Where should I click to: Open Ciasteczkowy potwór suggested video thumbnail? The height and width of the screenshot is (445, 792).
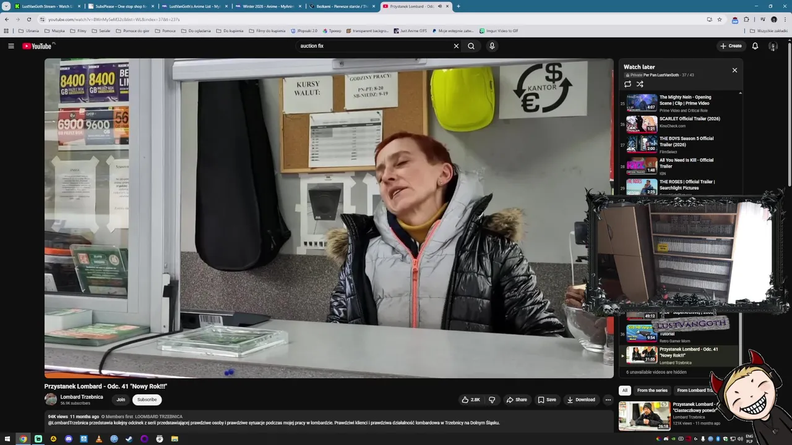(x=644, y=416)
